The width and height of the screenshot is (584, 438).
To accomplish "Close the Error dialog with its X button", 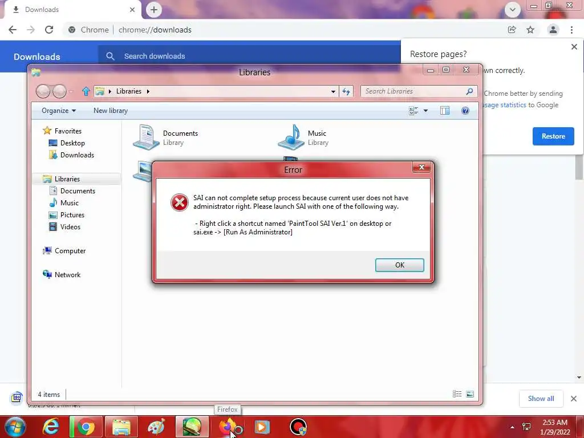I will click(x=421, y=167).
